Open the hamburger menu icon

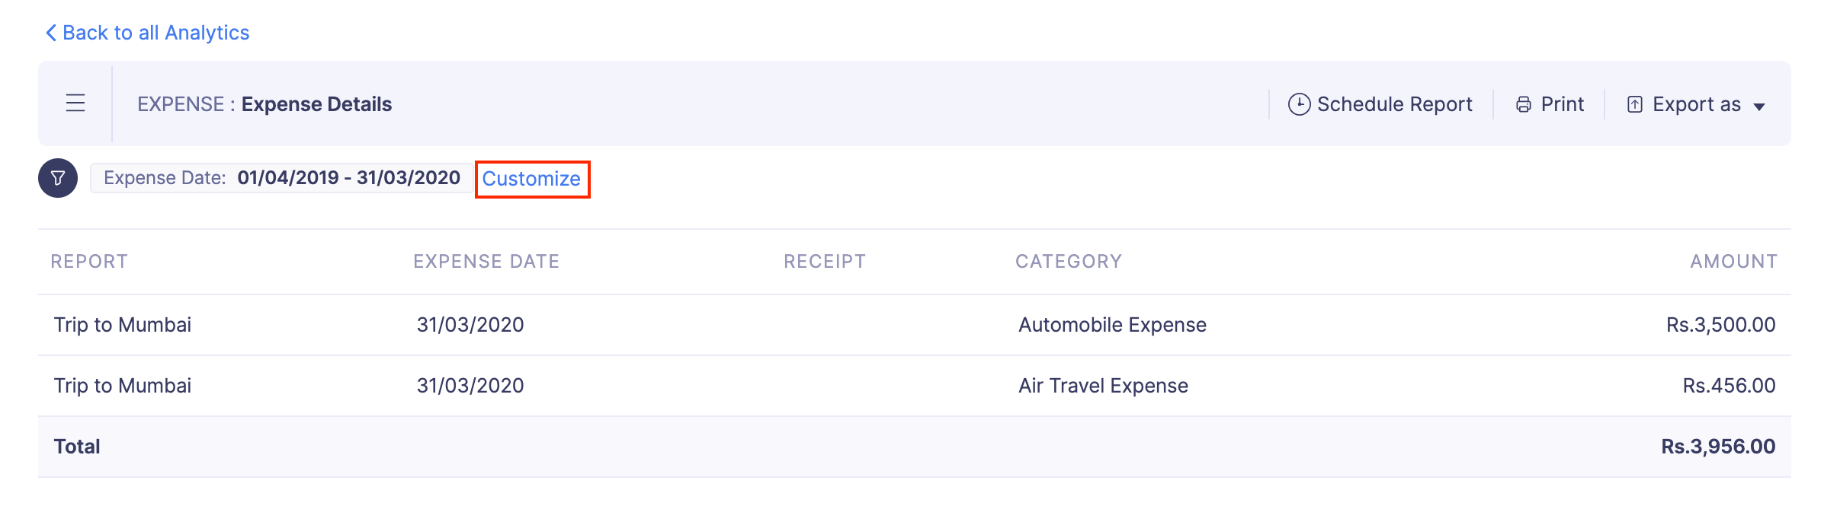coord(75,103)
